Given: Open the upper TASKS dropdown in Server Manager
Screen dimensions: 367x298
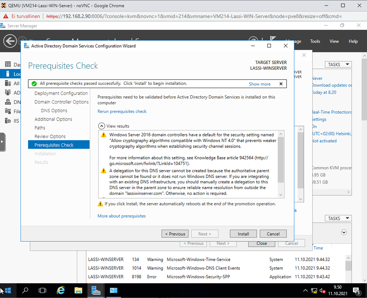Looking at the screenshot, I should click(338, 64).
